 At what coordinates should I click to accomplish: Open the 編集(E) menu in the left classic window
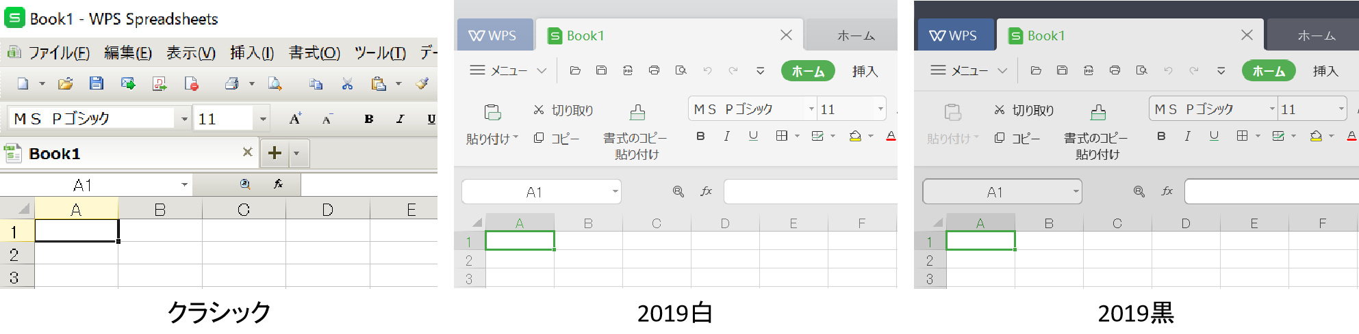pyautogui.click(x=128, y=53)
